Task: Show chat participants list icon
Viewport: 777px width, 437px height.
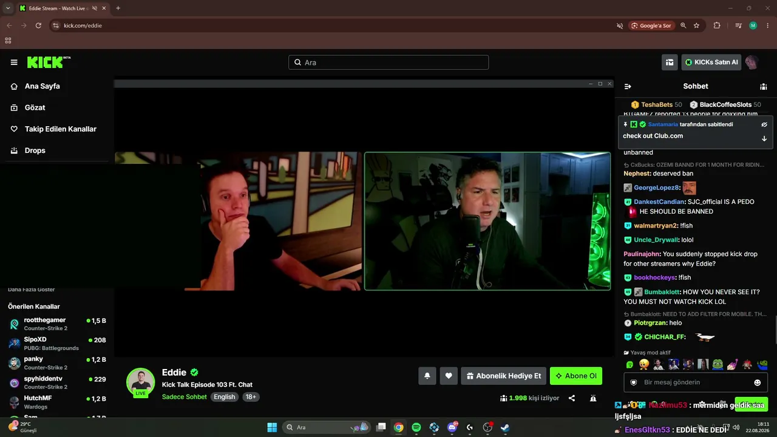Action: (764, 86)
